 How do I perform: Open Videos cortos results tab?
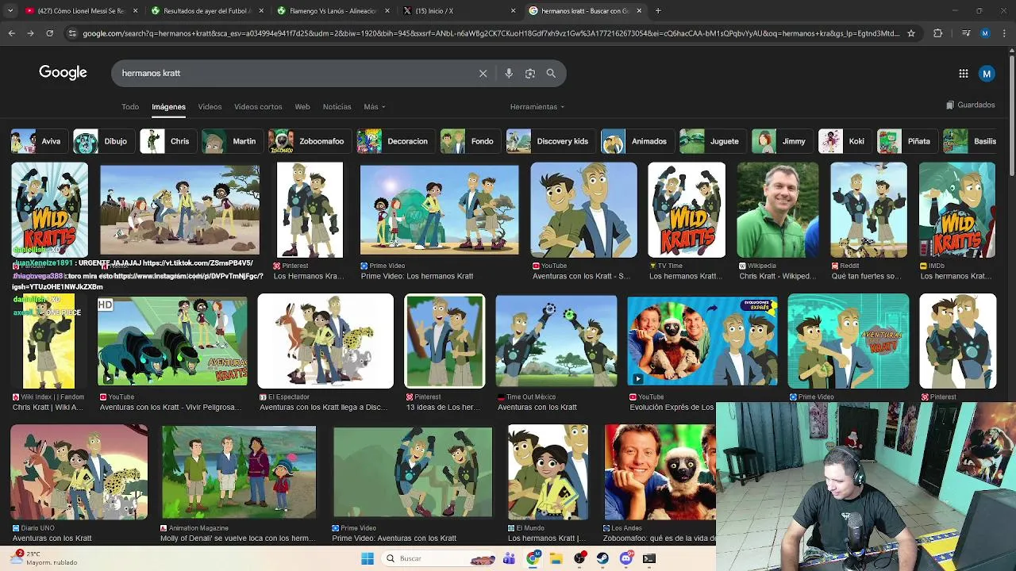coord(258,106)
